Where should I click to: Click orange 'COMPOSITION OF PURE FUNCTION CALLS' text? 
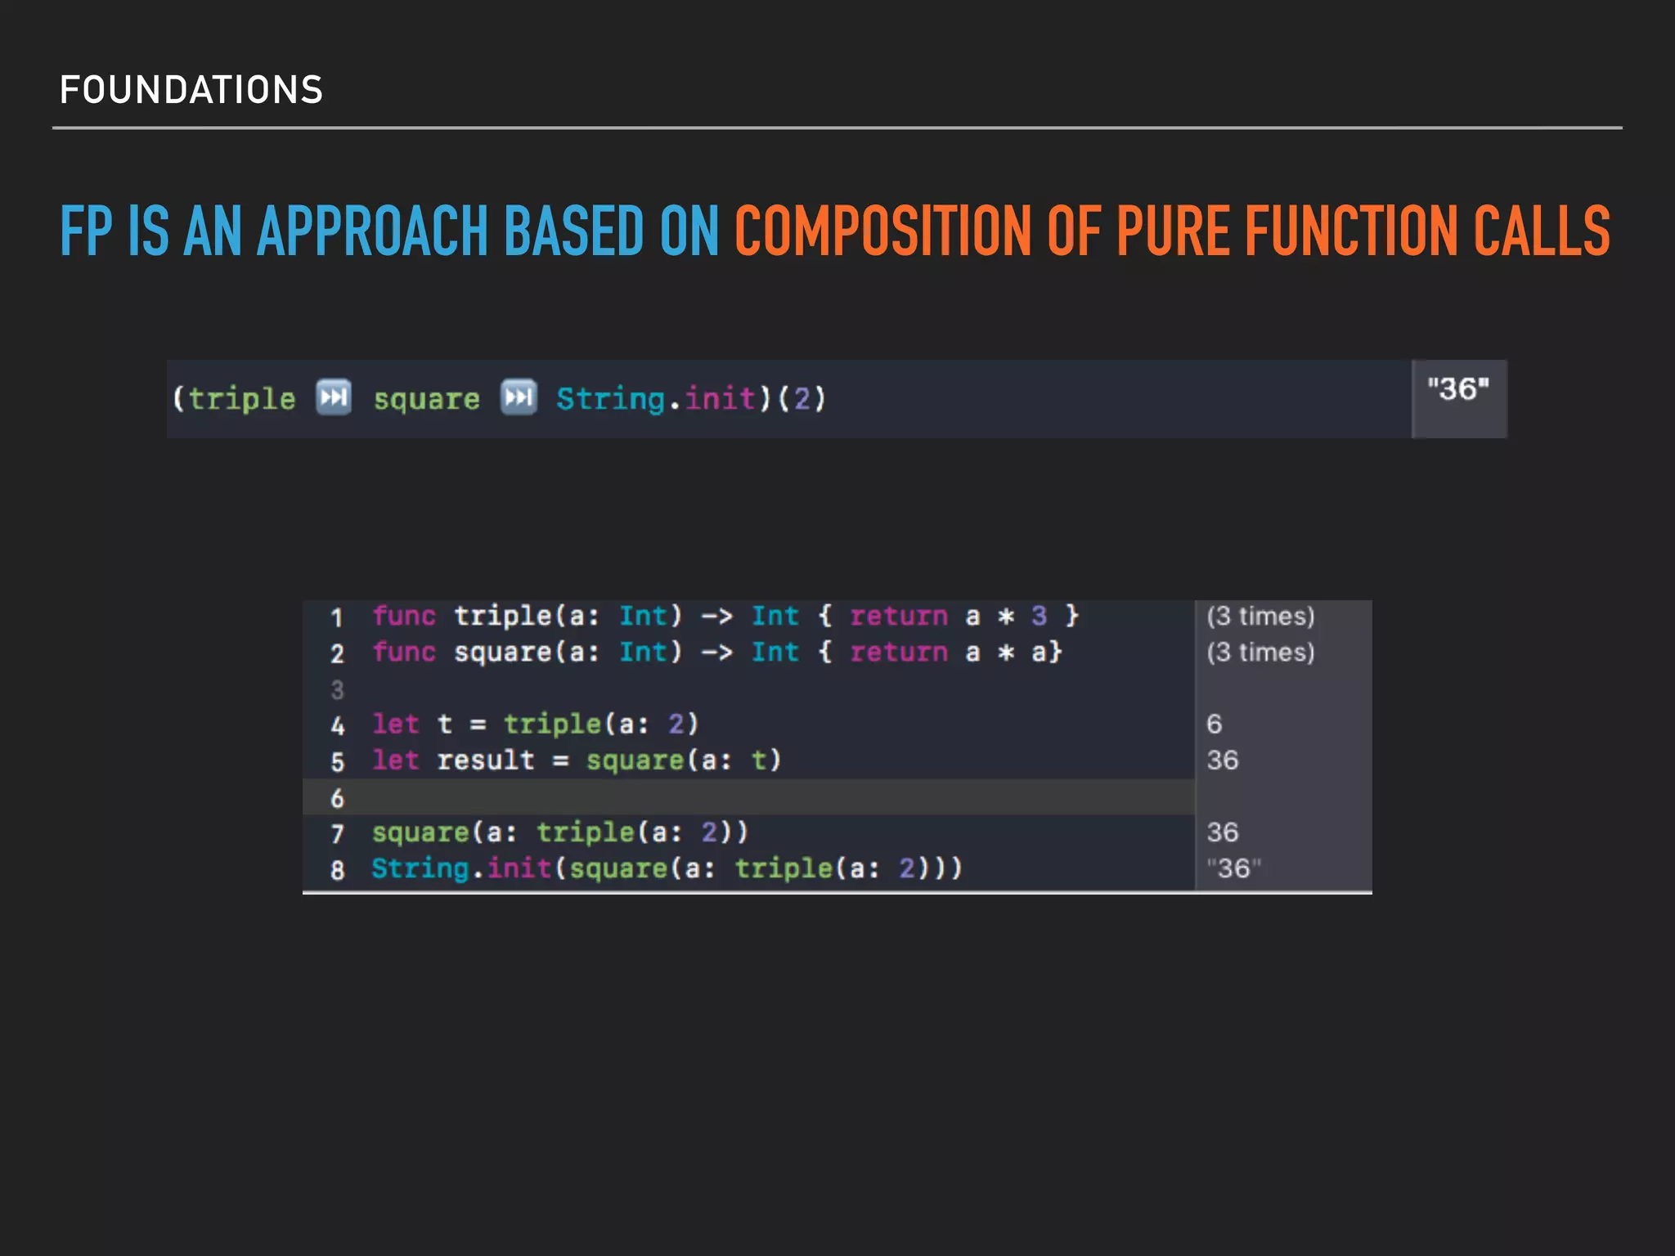pos(1171,232)
